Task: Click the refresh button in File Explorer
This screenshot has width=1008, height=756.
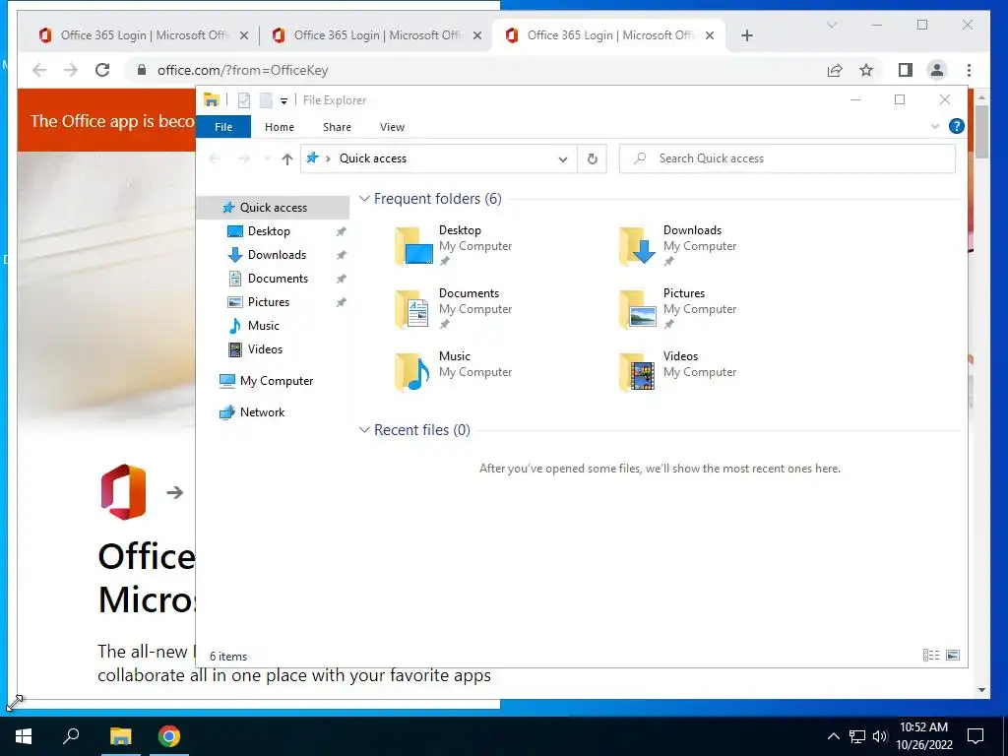Action: coord(592,158)
